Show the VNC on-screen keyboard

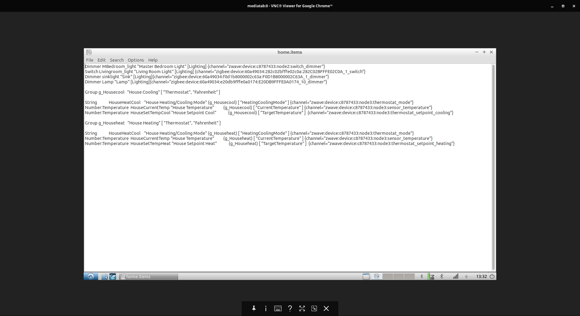[x=278, y=308]
